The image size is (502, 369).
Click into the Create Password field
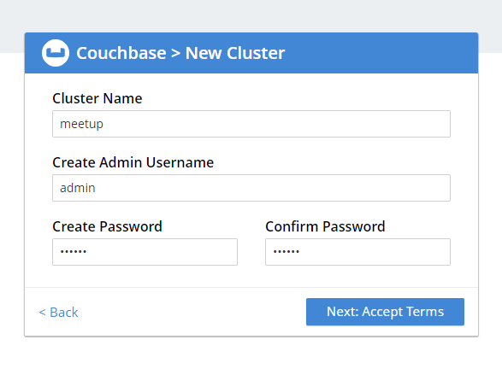point(145,252)
